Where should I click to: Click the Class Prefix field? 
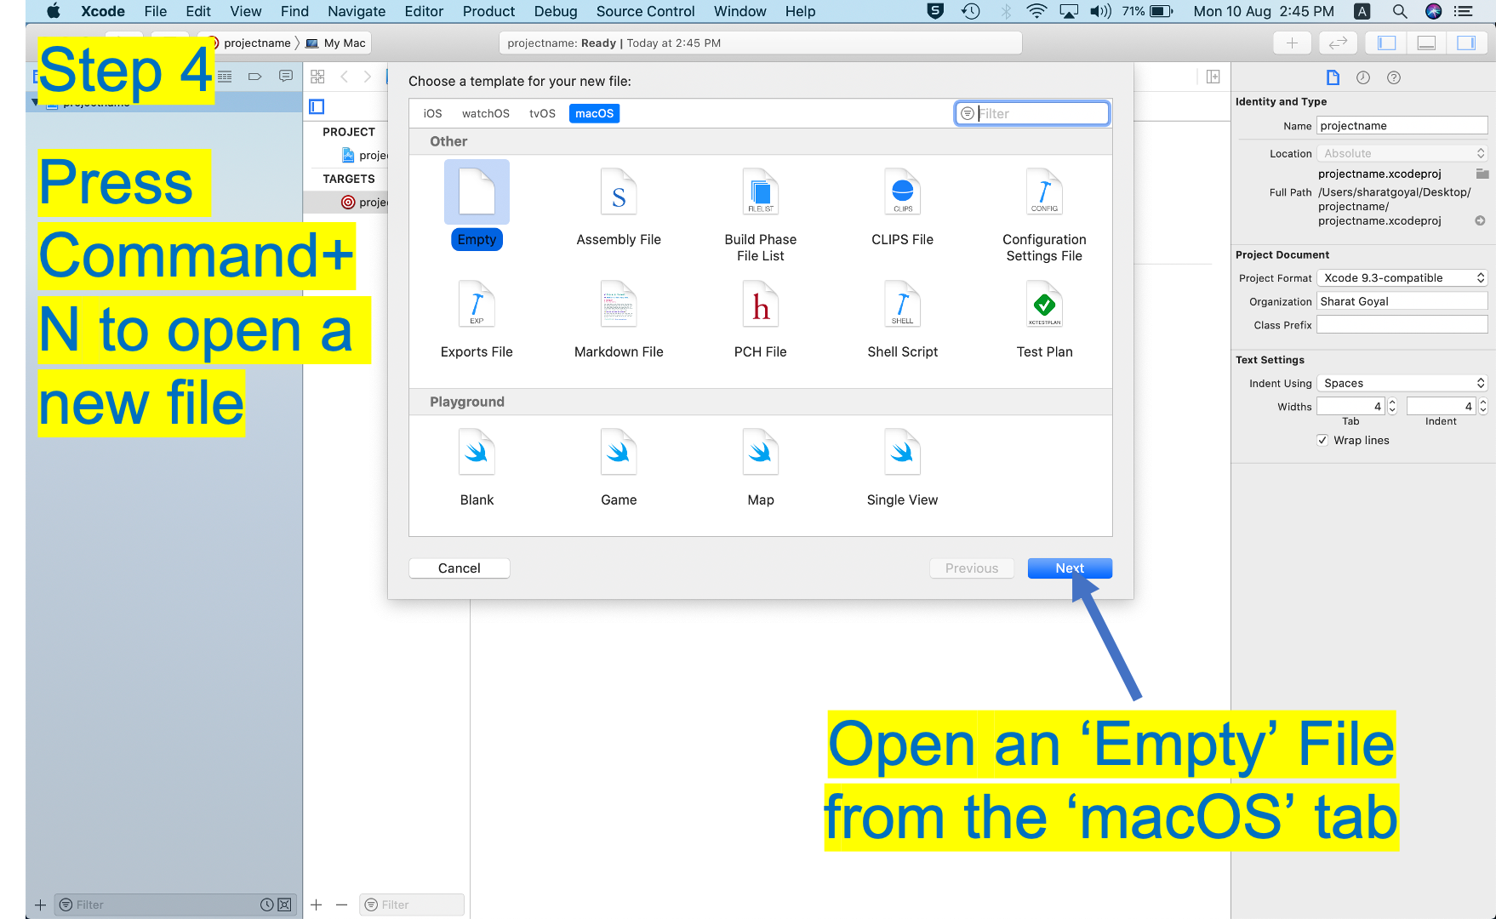point(1402,325)
